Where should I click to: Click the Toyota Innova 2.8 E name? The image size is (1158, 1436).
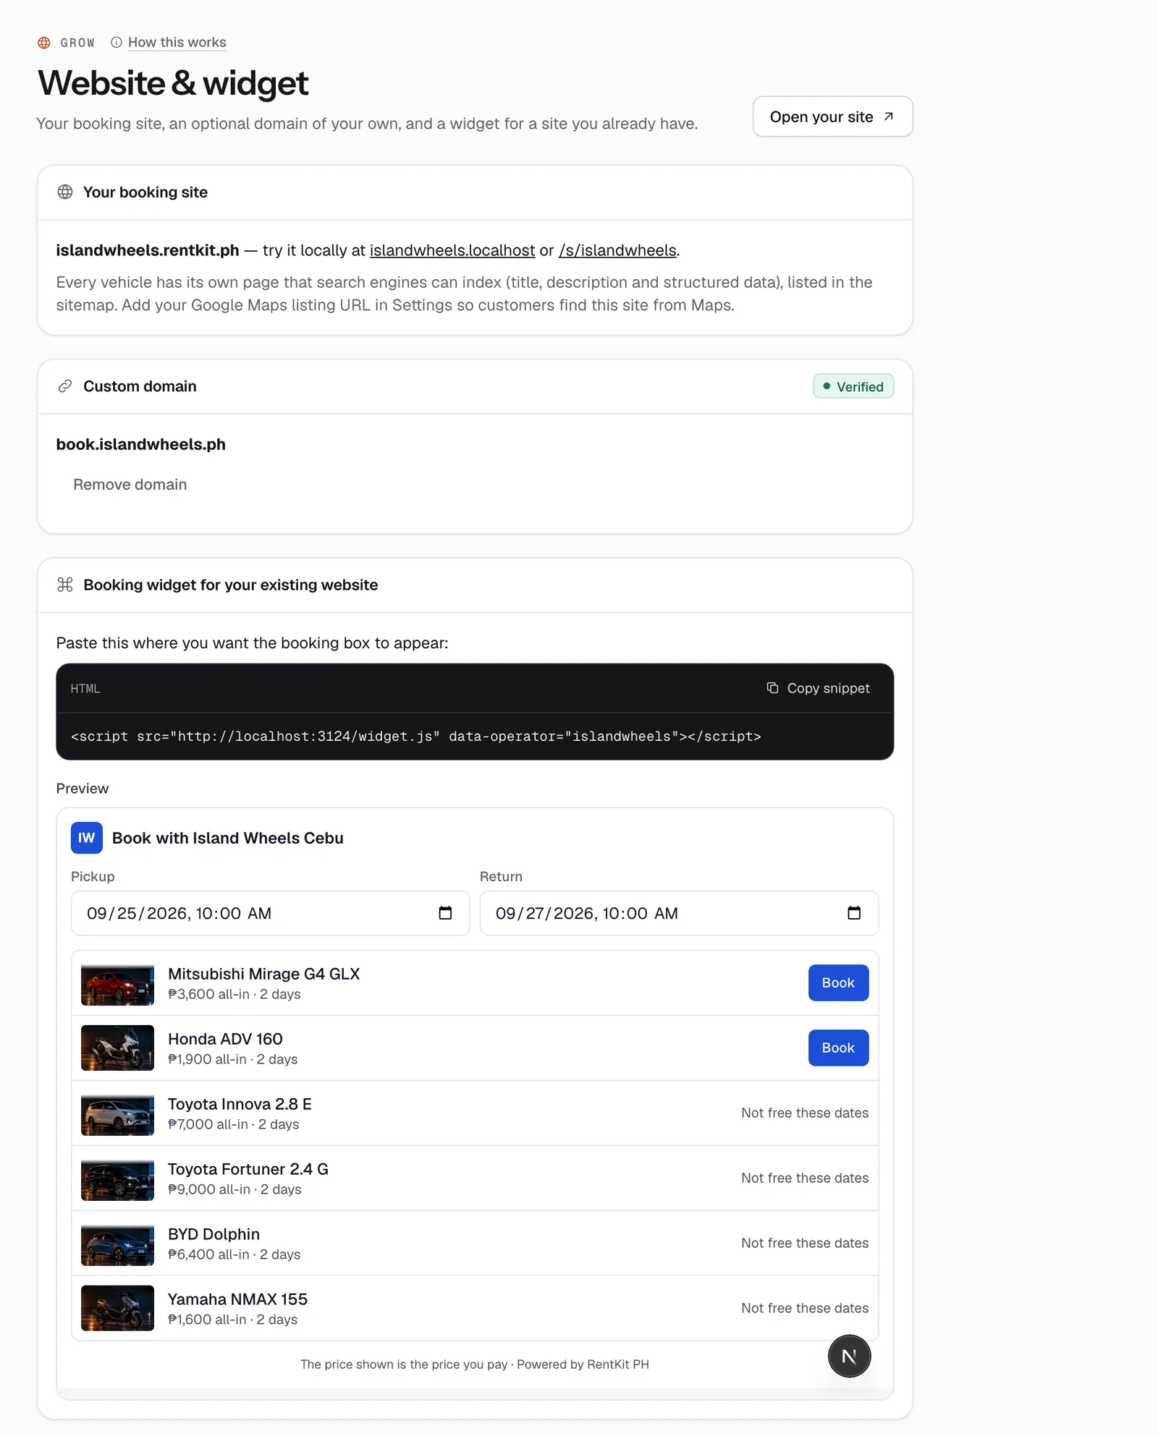(x=240, y=1104)
